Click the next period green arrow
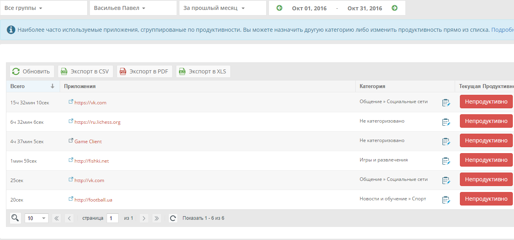This screenshot has width=514, height=240. pos(394,8)
